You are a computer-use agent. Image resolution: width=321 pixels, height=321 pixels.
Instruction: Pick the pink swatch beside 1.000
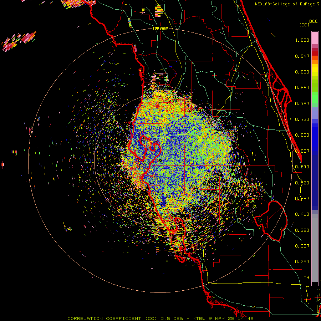coord(315,38)
